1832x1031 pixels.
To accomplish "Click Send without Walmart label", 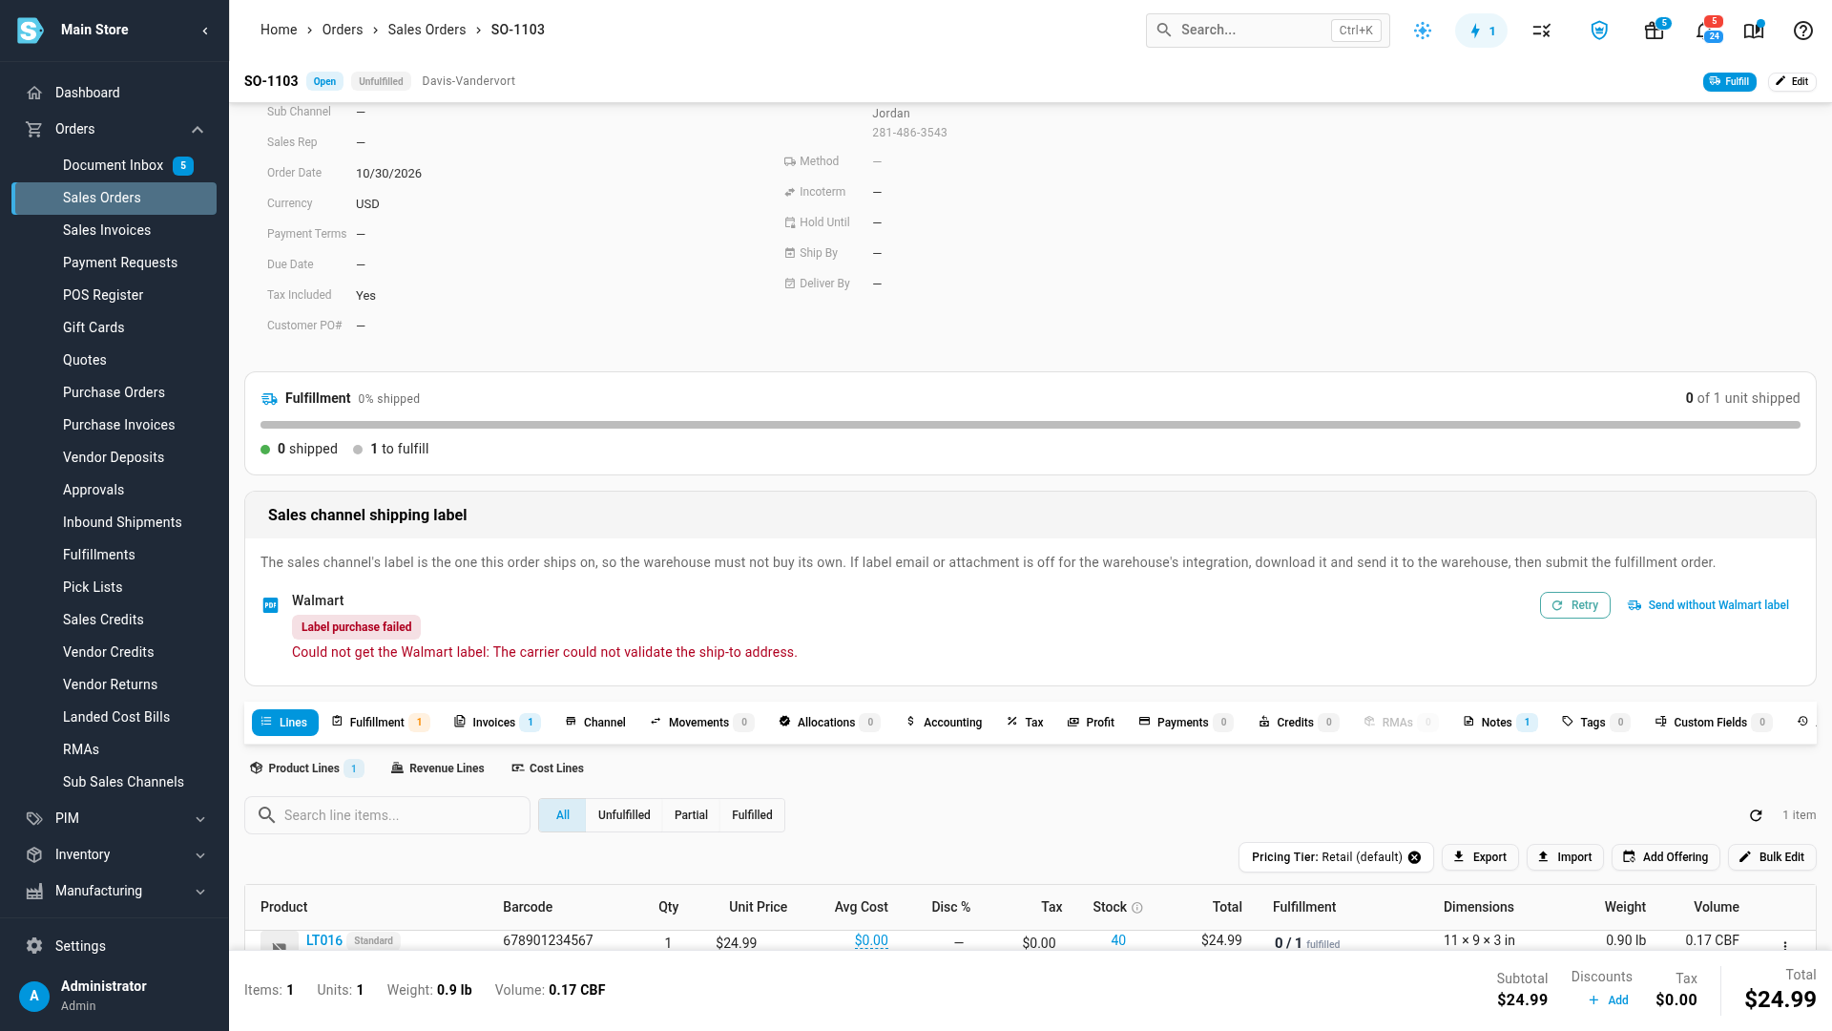I will point(1708,605).
